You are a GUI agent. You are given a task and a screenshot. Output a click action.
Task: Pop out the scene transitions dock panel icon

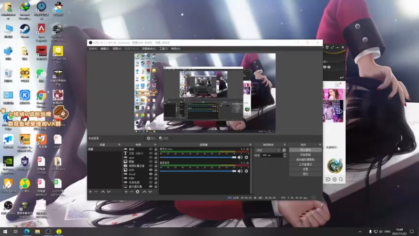pyautogui.click(x=285, y=145)
